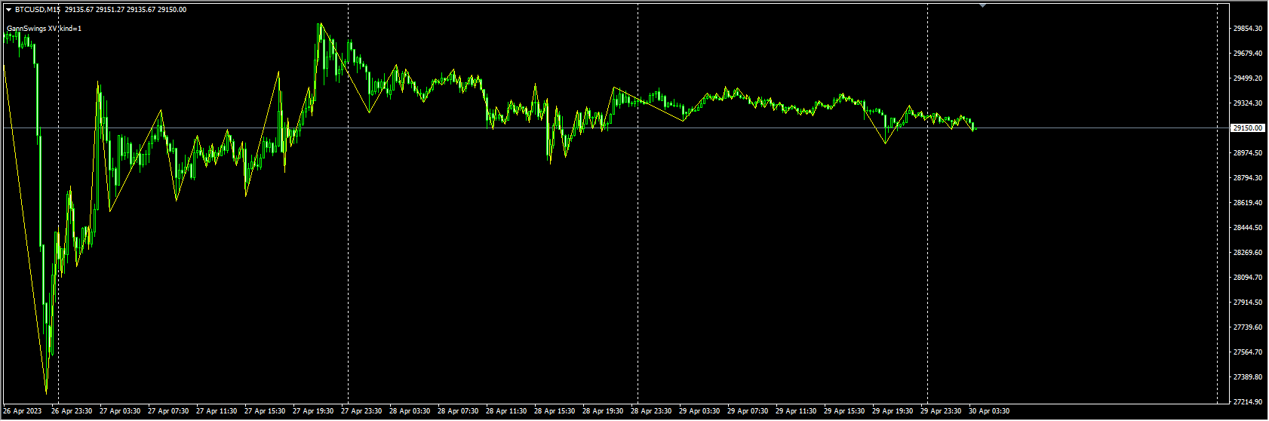Click the 28 Apr 07:30 time label
Screen dimensions: 1269x421
[x=458, y=411]
